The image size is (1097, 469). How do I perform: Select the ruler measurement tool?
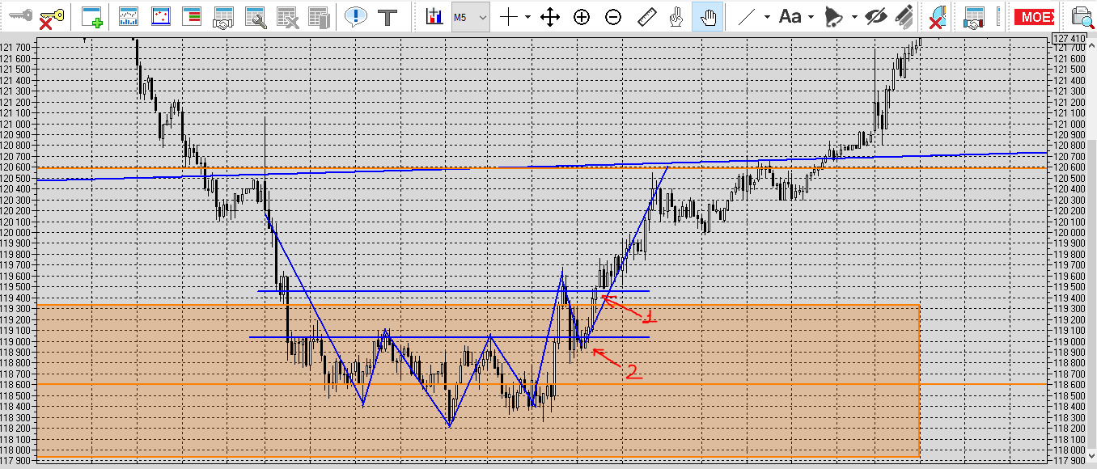click(646, 16)
